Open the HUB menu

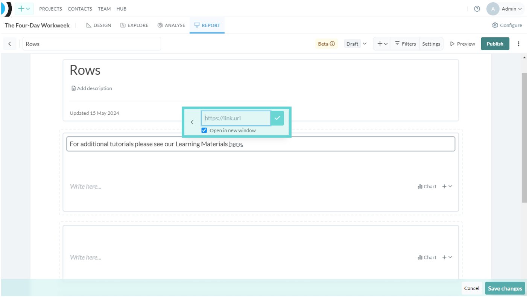click(122, 9)
